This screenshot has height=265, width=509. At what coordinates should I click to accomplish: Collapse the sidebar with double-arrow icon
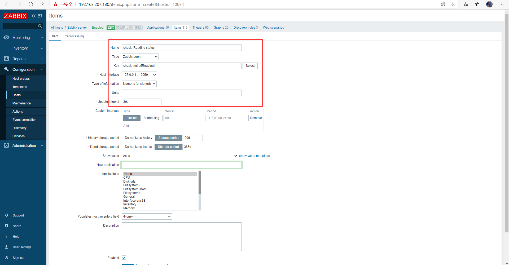(34, 16)
